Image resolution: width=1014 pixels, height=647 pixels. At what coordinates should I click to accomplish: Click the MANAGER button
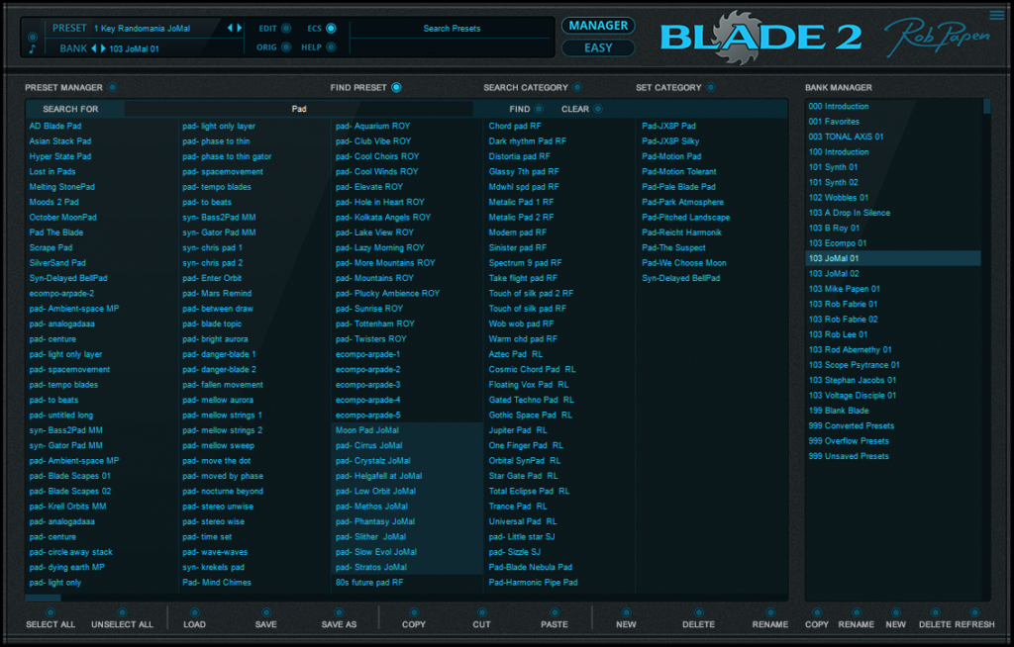click(598, 26)
